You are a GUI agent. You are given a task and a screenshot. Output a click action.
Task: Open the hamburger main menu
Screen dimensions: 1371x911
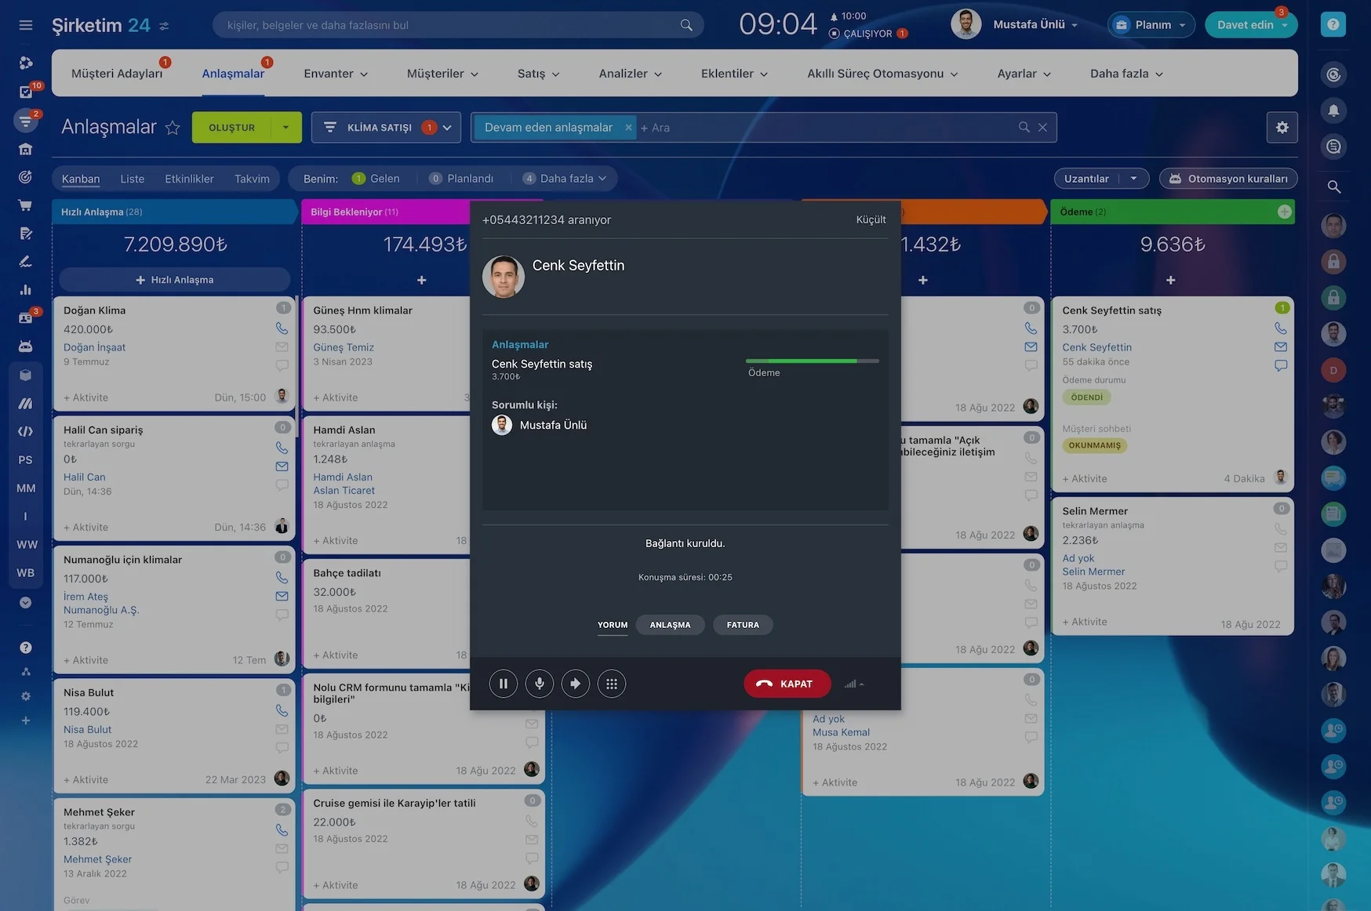(26, 25)
